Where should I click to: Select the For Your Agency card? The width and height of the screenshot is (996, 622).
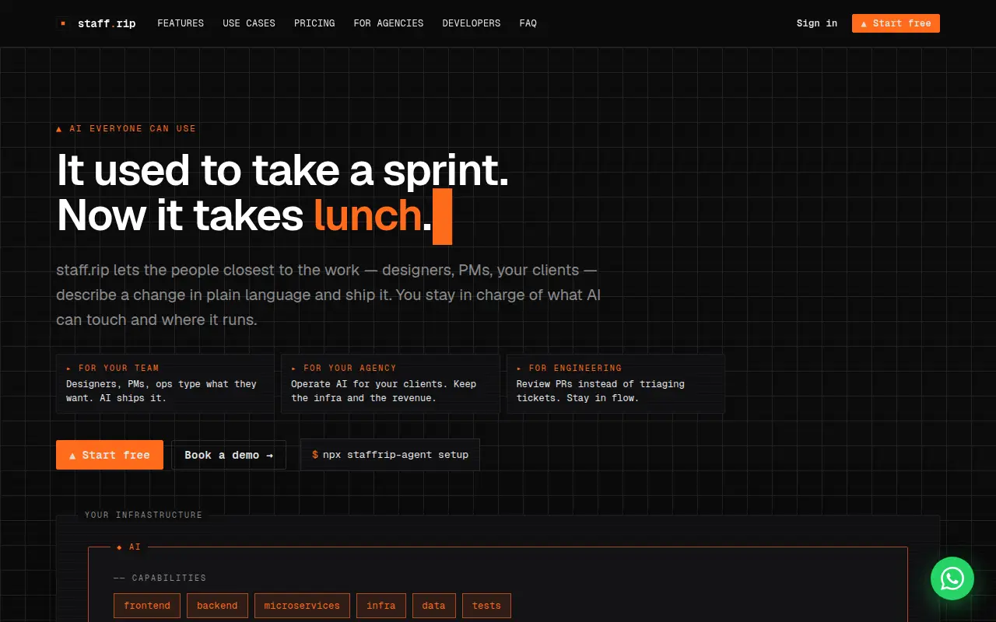click(x=390, y=383)
